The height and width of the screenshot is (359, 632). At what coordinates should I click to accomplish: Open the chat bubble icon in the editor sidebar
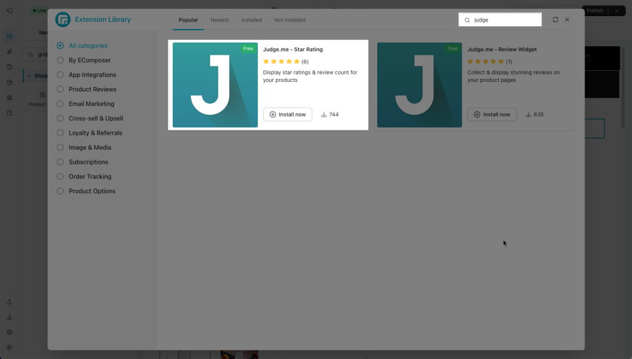point(10,348)
